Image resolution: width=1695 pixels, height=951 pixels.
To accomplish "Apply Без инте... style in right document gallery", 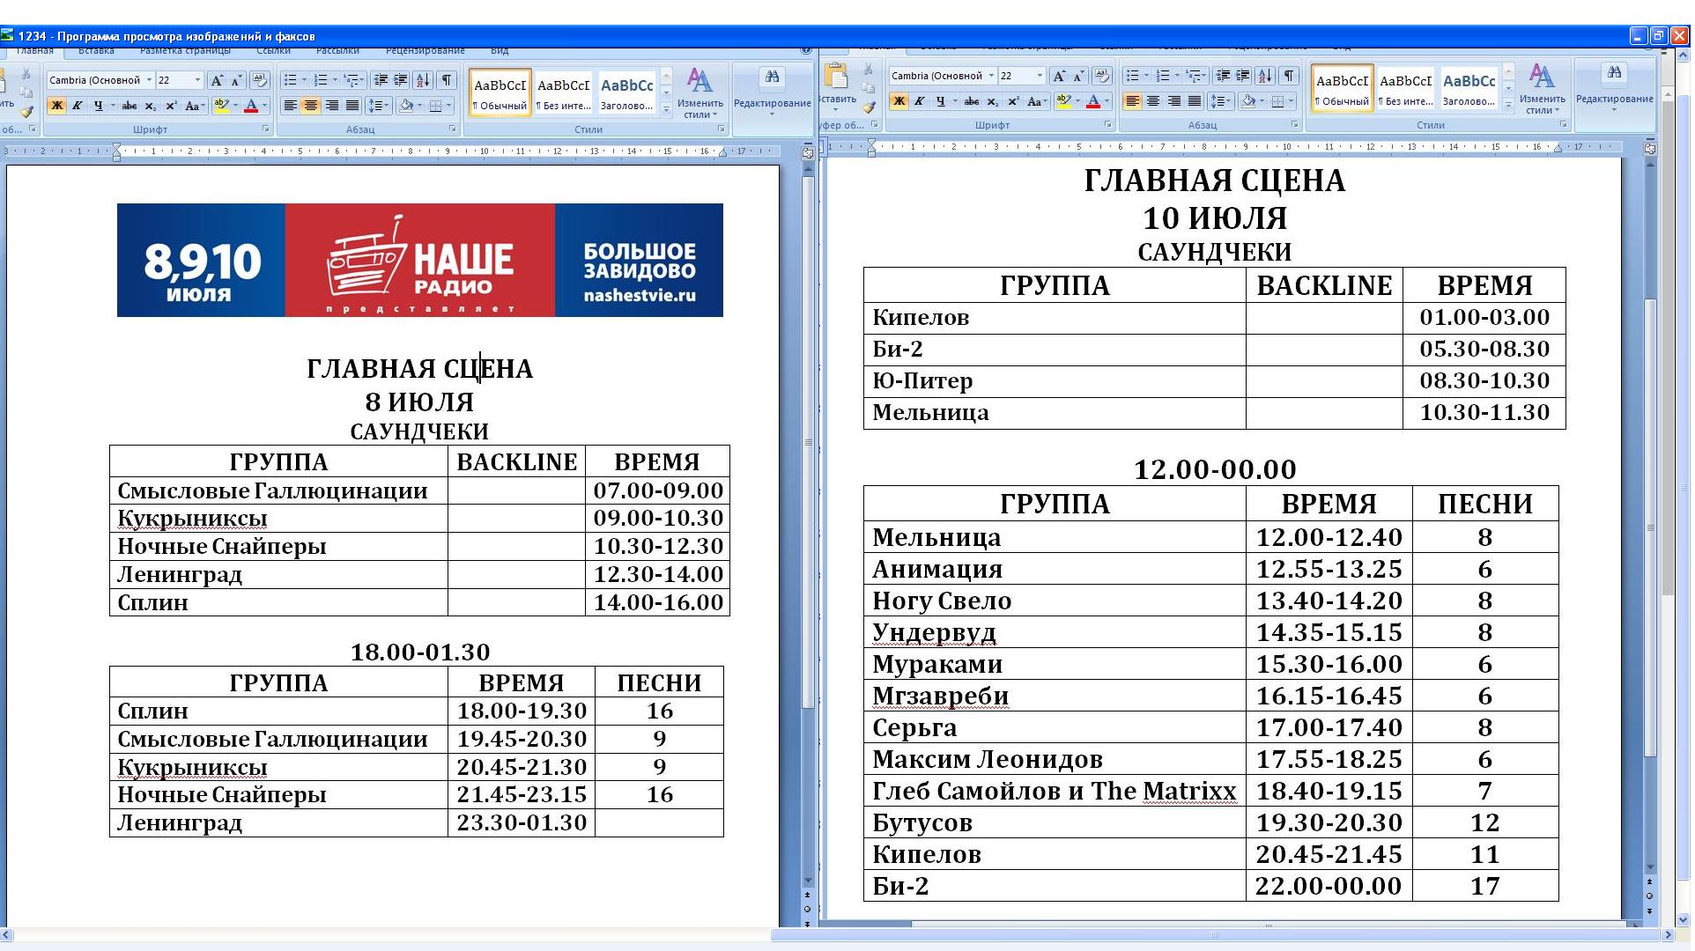I will [x=1405, y=88].
